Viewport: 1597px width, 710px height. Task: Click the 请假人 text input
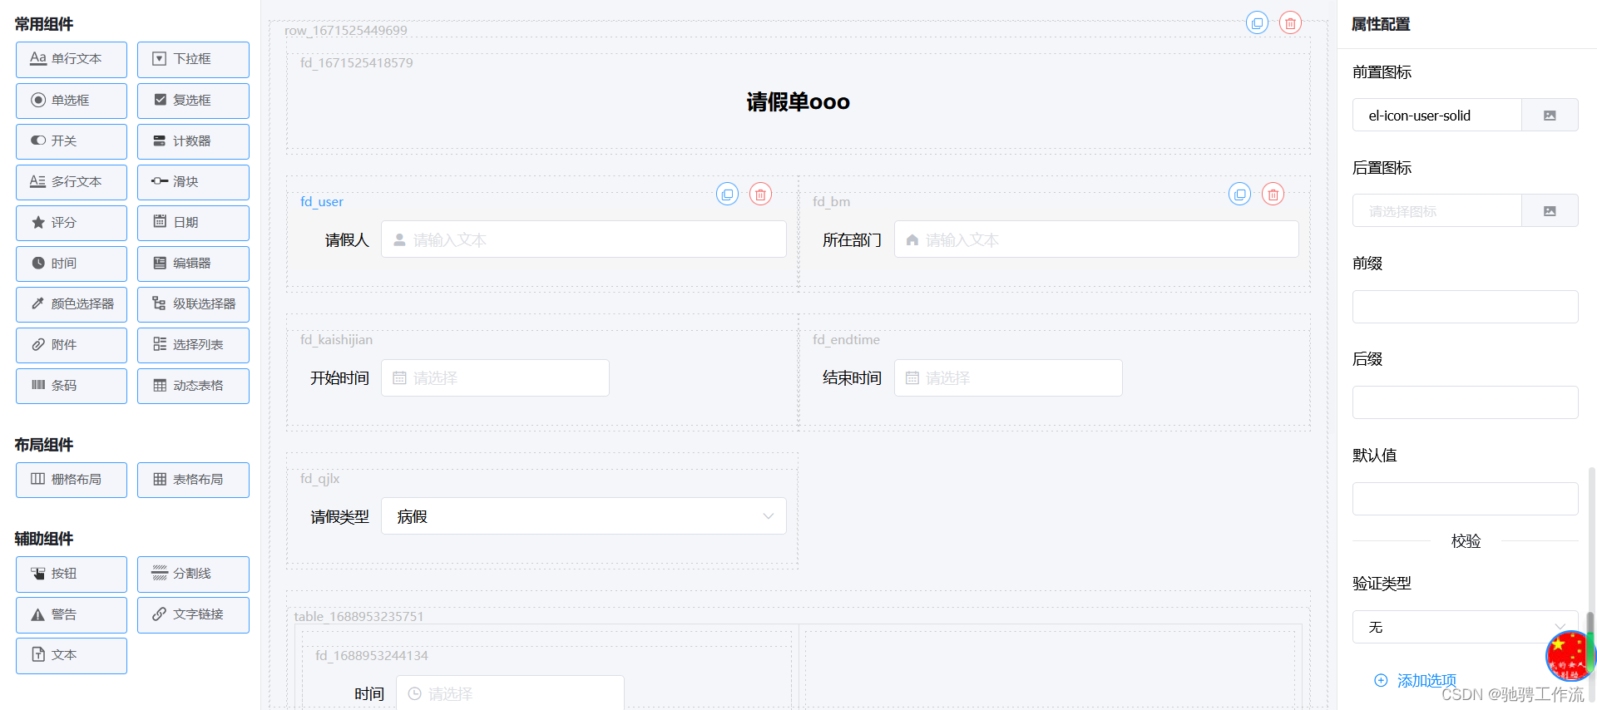point(584,239)
